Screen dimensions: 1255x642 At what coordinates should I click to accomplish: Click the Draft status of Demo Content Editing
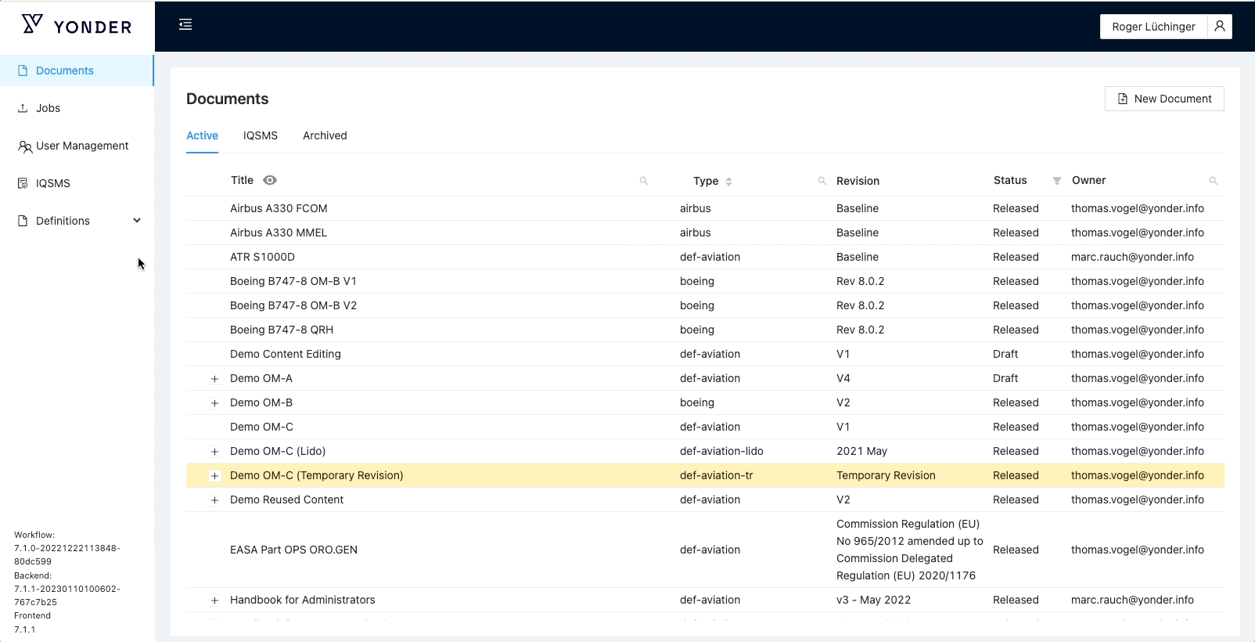pyautogui.click(x=1005, y=354)
